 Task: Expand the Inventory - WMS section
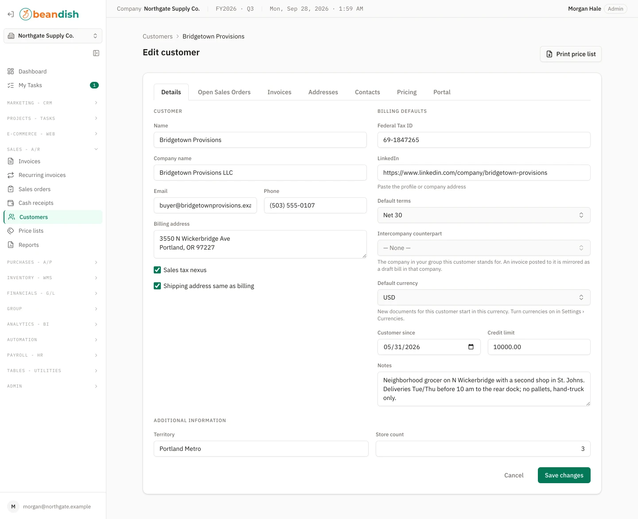click(x=53, y=278)
